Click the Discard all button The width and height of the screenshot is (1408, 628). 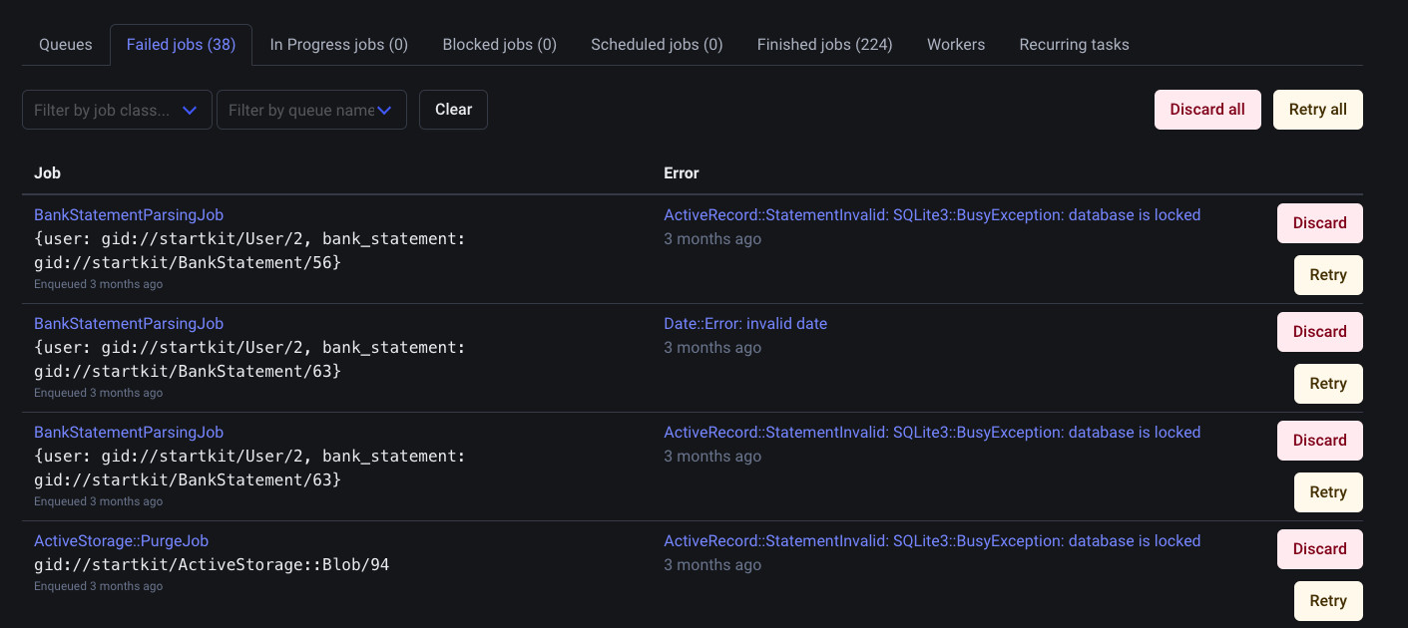(x=1207, y=110)
